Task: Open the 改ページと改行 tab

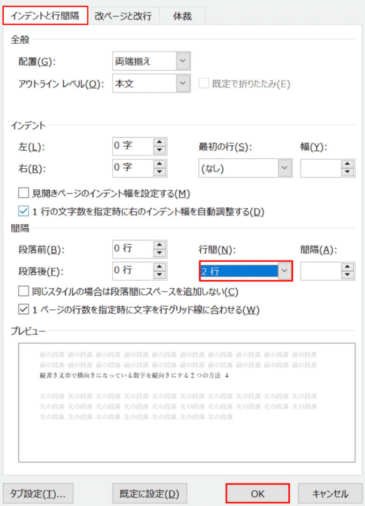Action: 123,16
